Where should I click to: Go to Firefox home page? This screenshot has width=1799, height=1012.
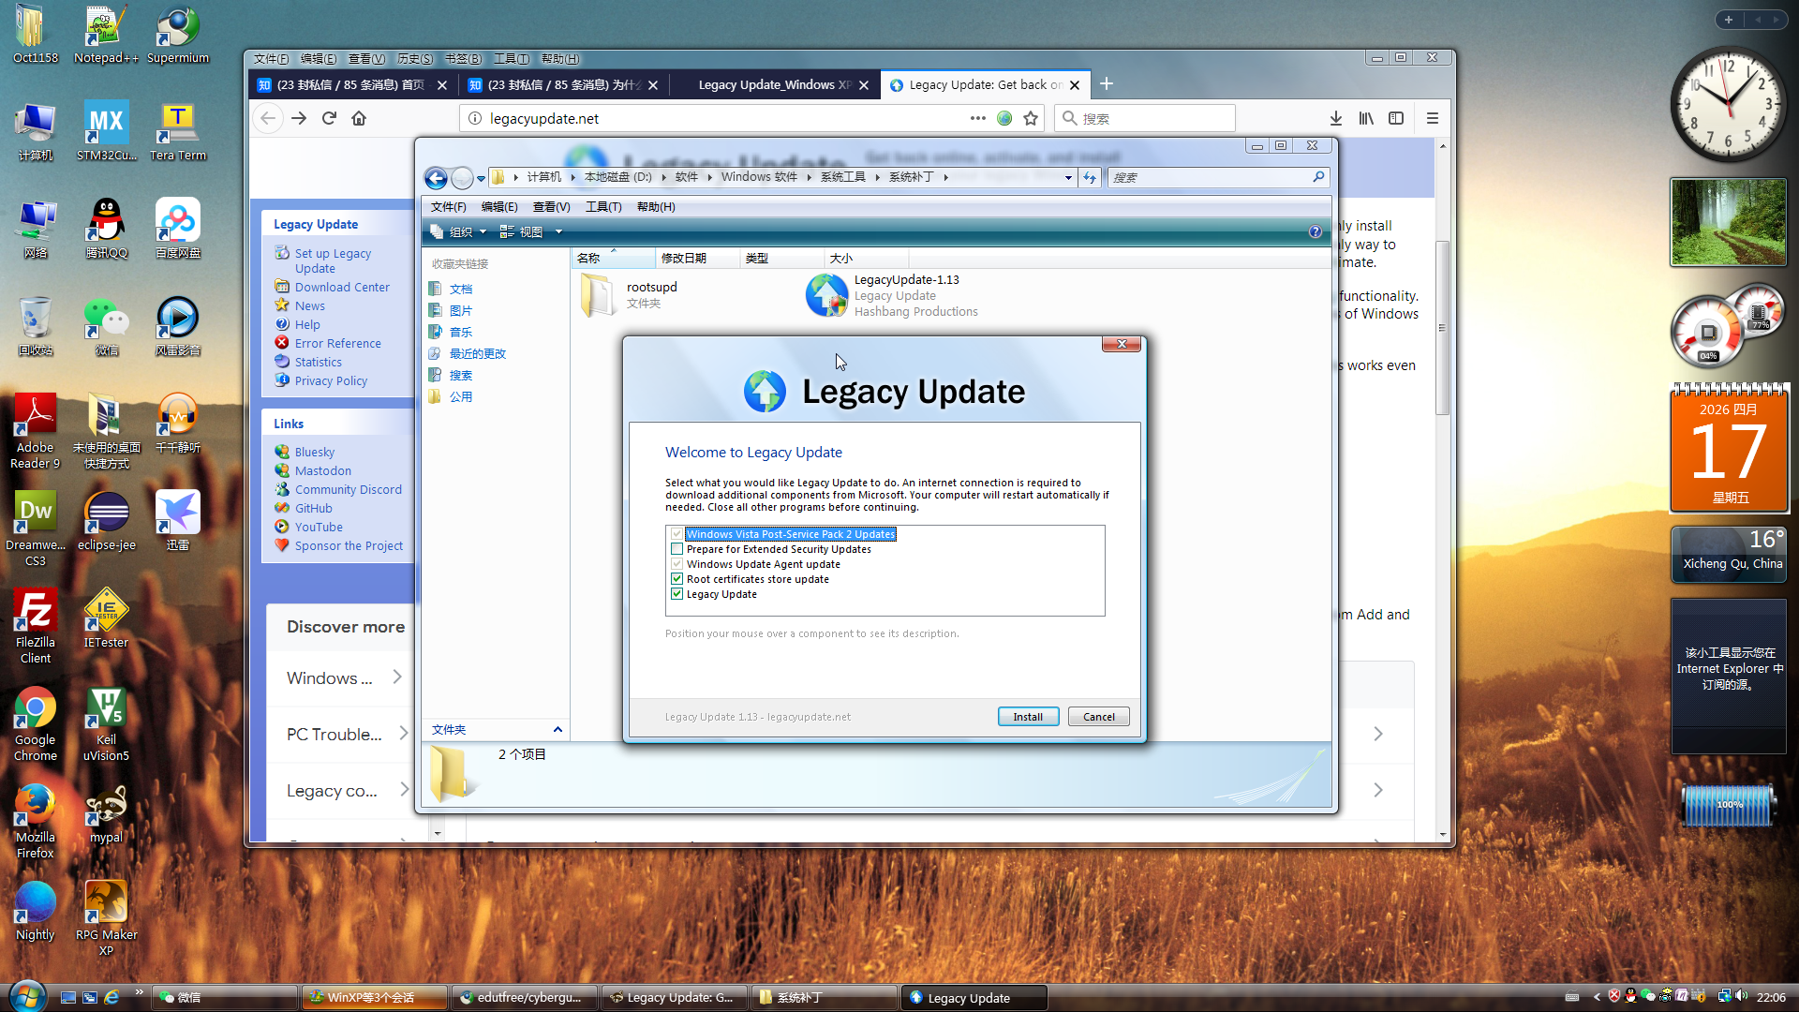[x=359, y=118]
